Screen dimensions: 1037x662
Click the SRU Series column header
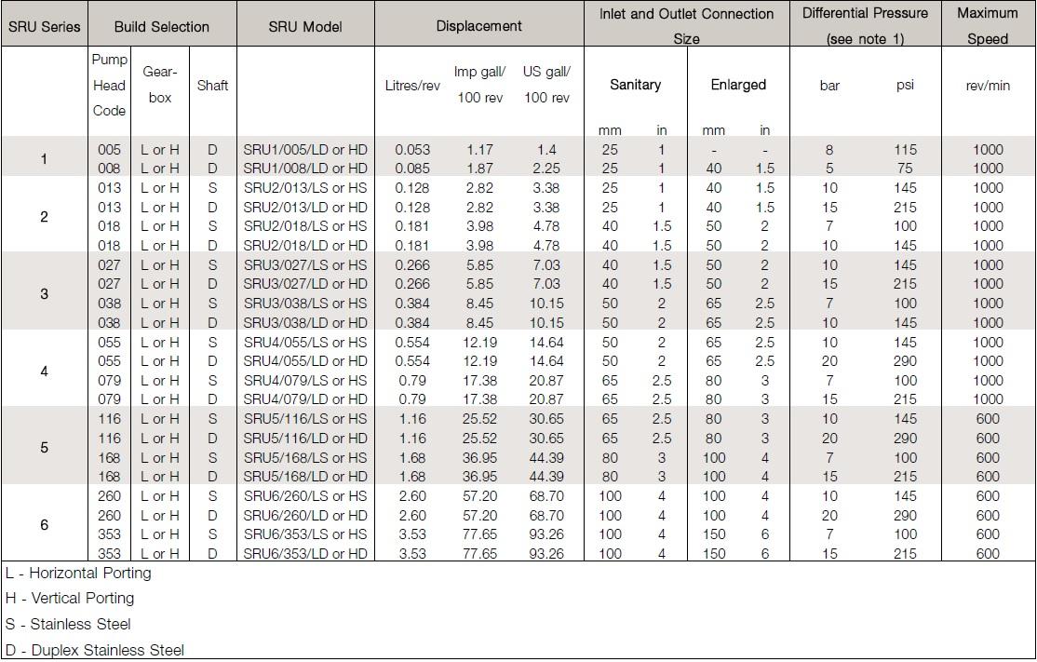[x=45, y=27]
